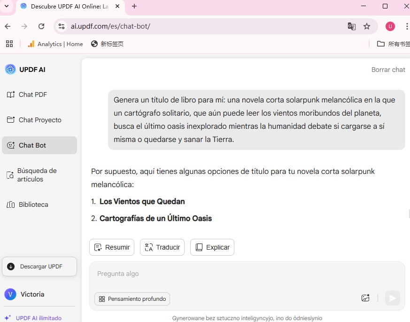Viewport: 410px width, 322px height.
Task: Open the 新标签页 bookmark
Action: (107, 44)
